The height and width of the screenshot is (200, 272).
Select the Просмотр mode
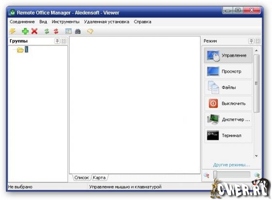point(228,71)
